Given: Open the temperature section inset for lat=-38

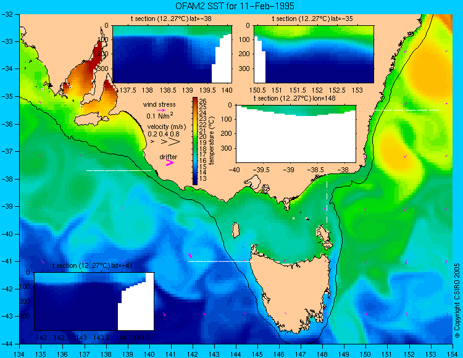Looking at the screenshot, I should point(172,54).
